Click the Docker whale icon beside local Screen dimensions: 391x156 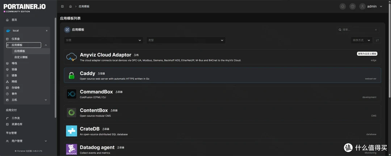click(x=8, y=31)
